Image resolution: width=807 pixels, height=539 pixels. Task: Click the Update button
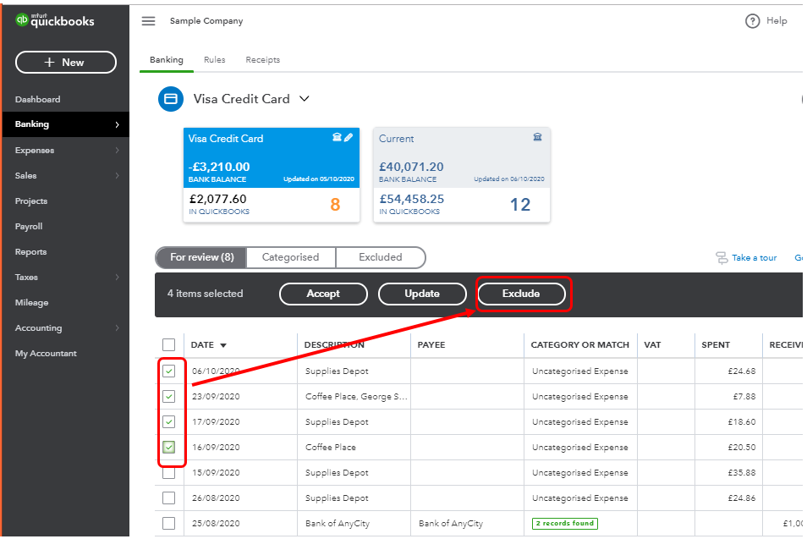pos(422,294)
